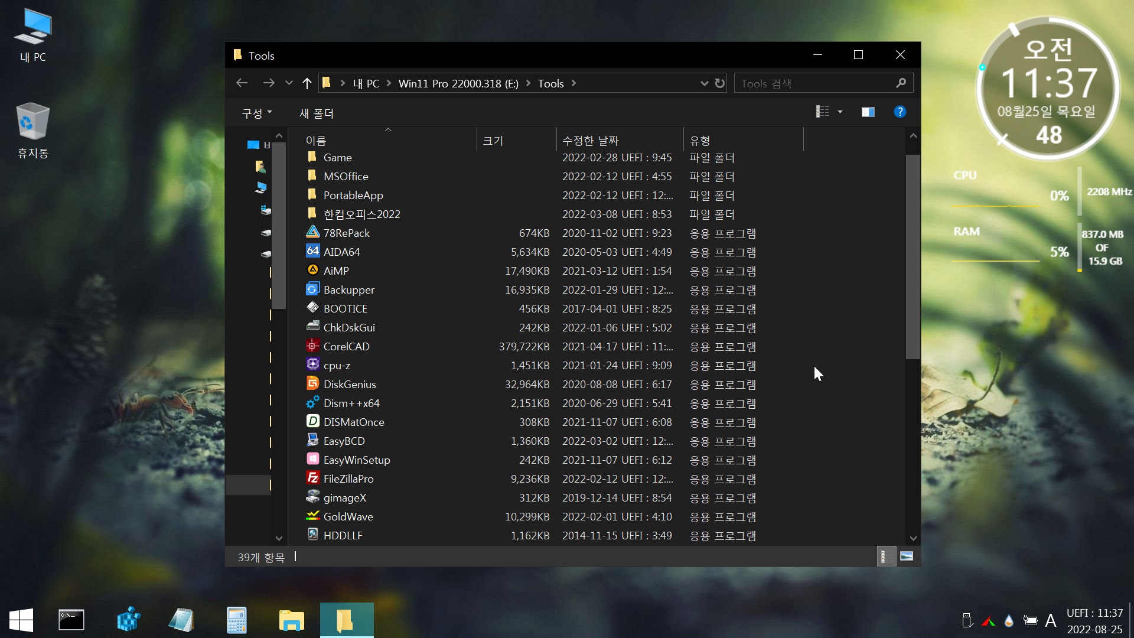The height and width of the screenshot is (638, 1134).
Task: Expand chevron after Tools in address bar
Action: (x=573, y=83)
